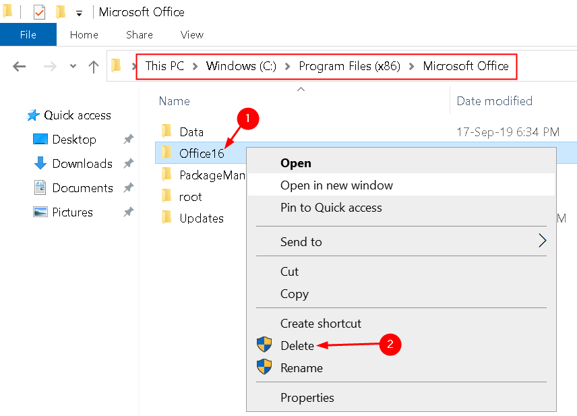Switch to the Home ribbon tab
Screen dimensions: 577x416
click(x=84, y=34)
